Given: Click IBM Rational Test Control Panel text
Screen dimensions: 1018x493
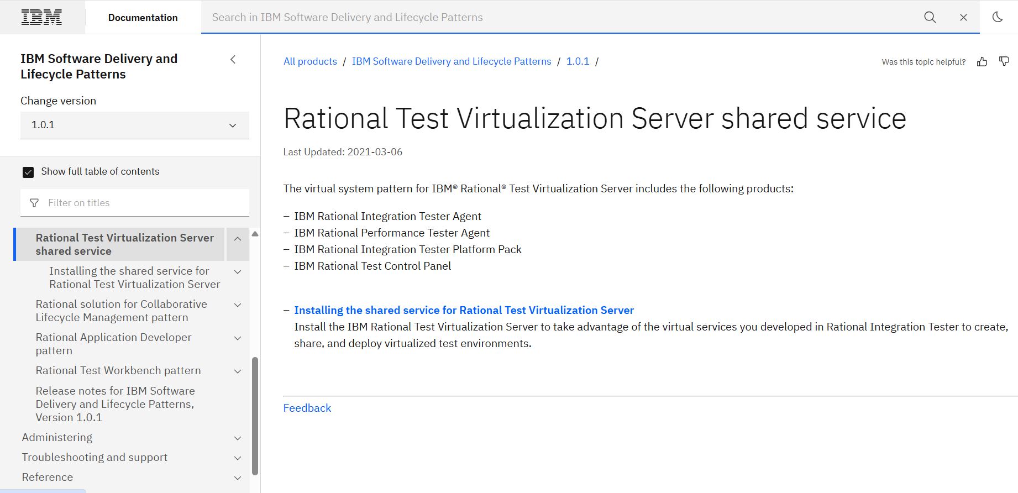Looking at the screenshot, I should pos(372,266).
